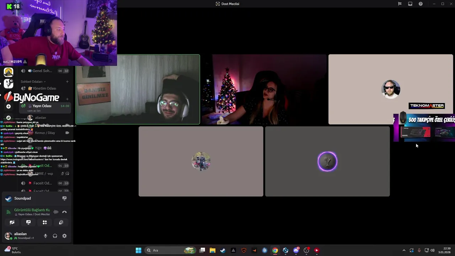Screen dimensions: 455x256
Task: Toggle camera on or off in voice panel
Action: [x=12, y=223]
